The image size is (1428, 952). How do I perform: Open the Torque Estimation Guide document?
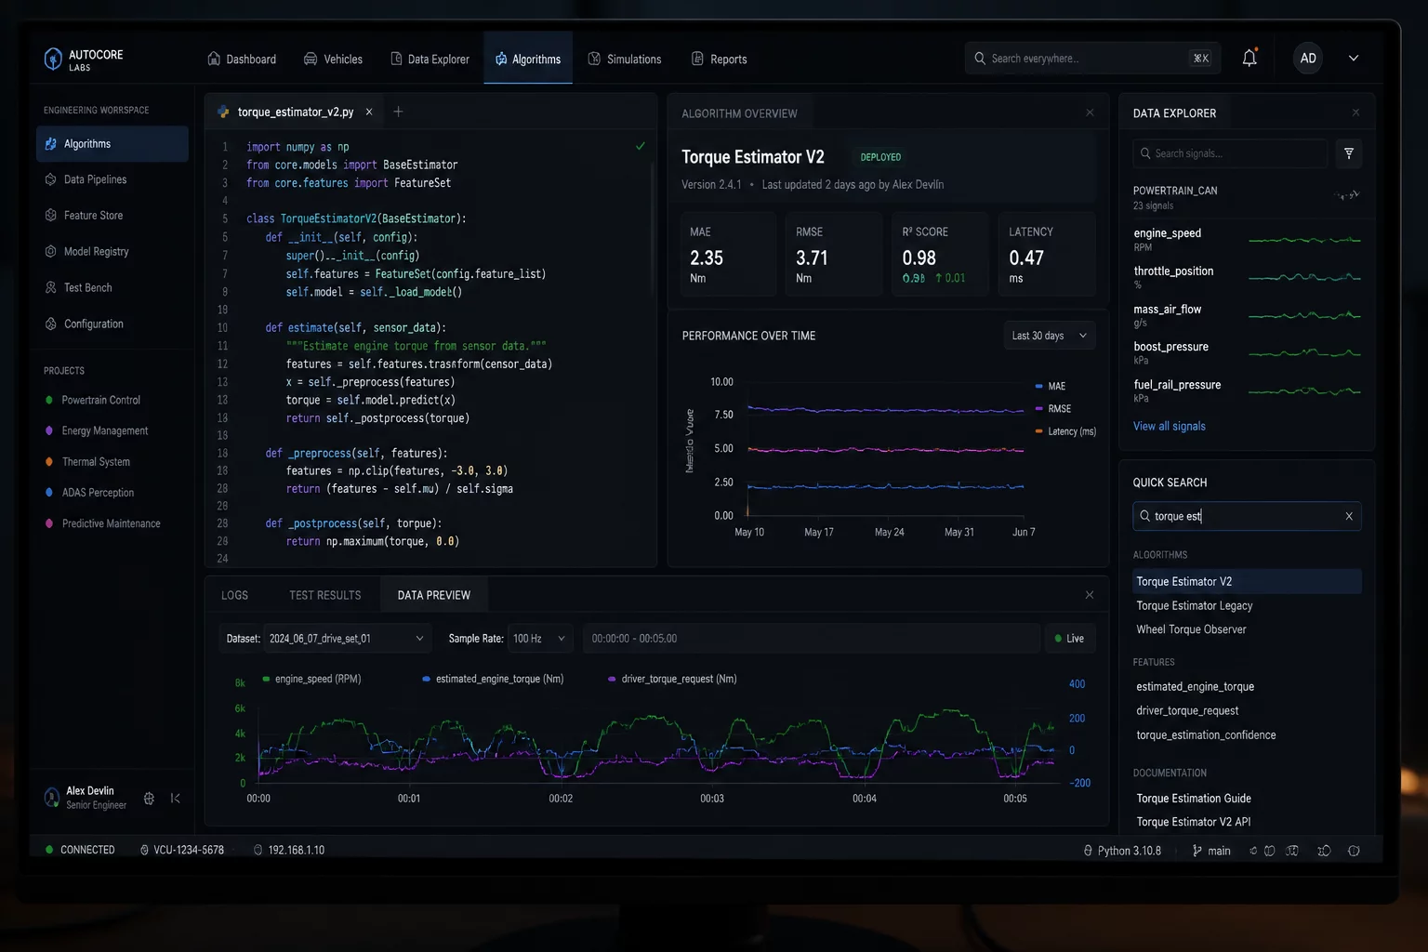click(x=1194, y=799)
